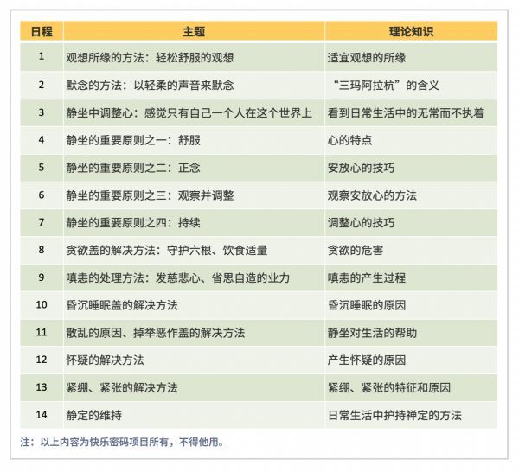Click '静坐的重要原则之一：舒服' cell

pos(194,140)
